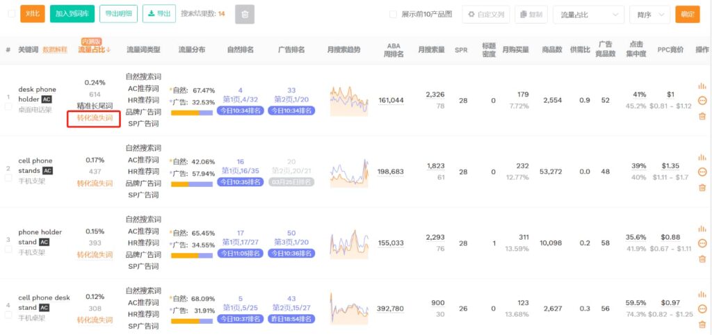Click the 今日10:34排名 badge under ad rank 33
The image size is (712, 335).
[291, 111]
